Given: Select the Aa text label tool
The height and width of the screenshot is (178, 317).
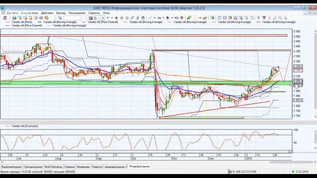Looking at the screenshot, I should [159, 18].
